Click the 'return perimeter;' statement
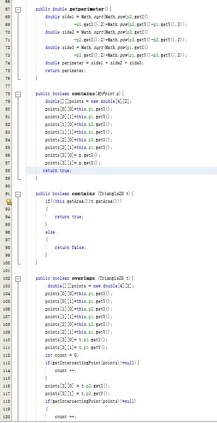Viewport: 217px width, 423px height. click(x=65, y=71)
